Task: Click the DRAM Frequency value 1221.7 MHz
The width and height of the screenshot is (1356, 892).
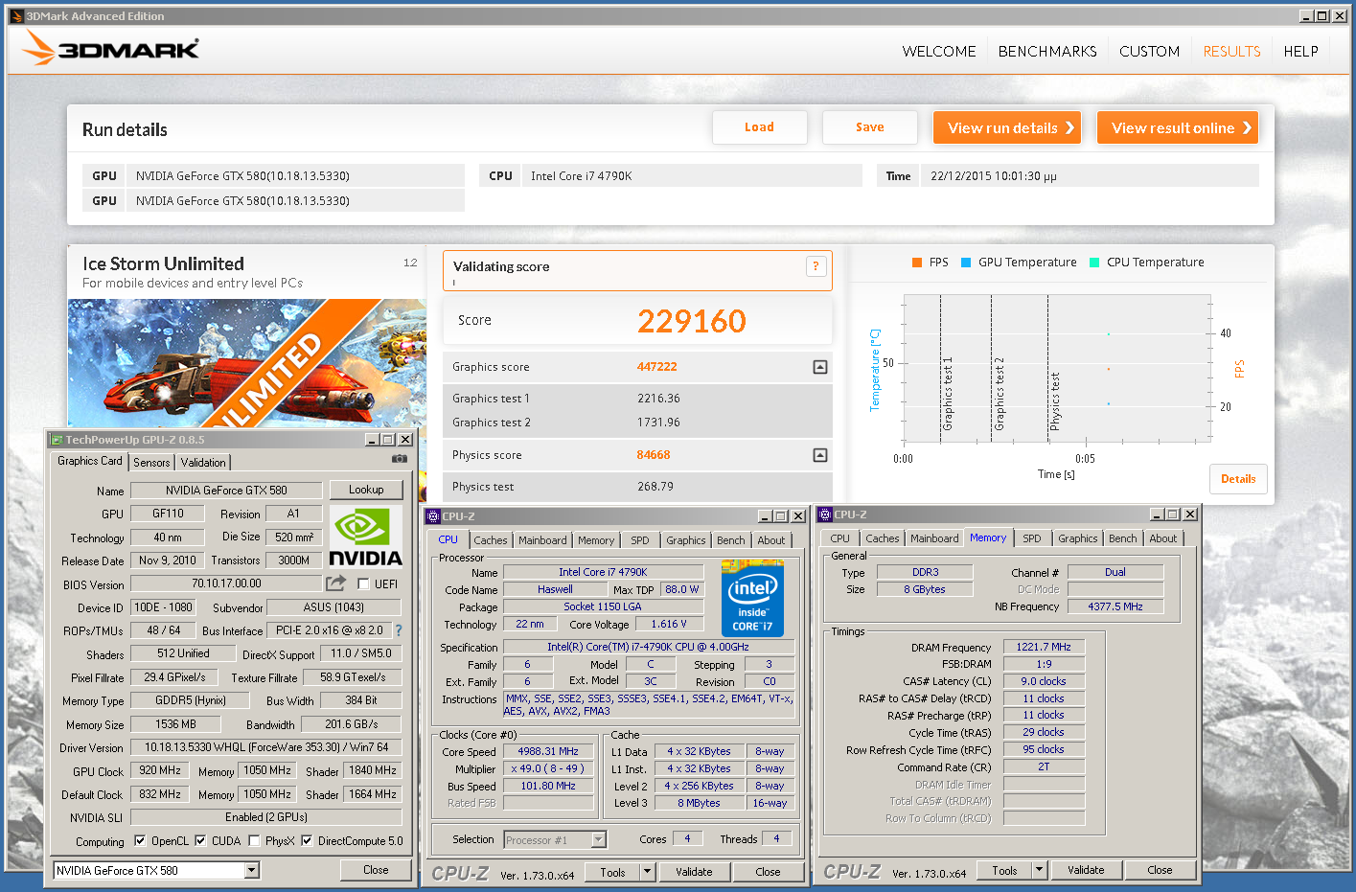Action: point(1044,647)
